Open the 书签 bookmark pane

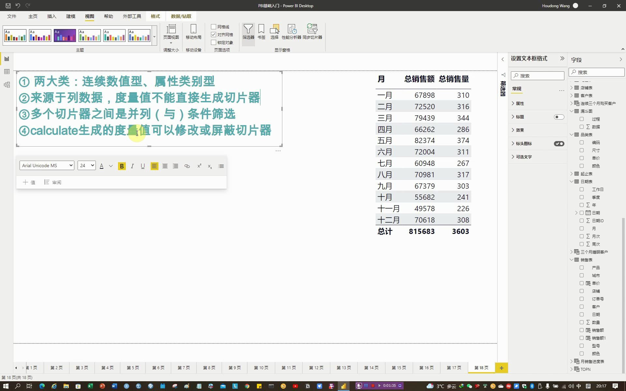point(261,32)
